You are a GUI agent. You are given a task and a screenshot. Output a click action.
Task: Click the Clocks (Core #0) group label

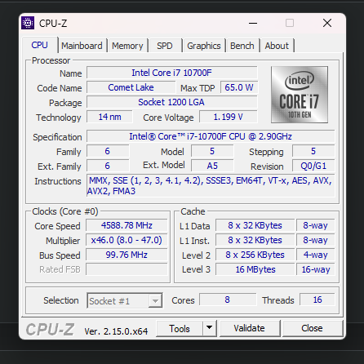(x=65, y=211)
